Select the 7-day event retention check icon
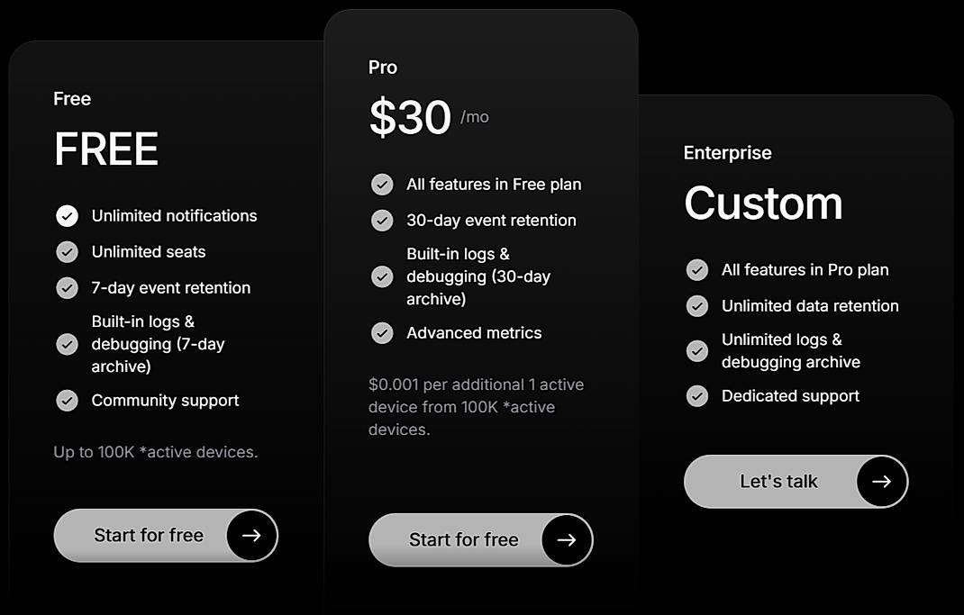964x615 pixels. (67, 287)
